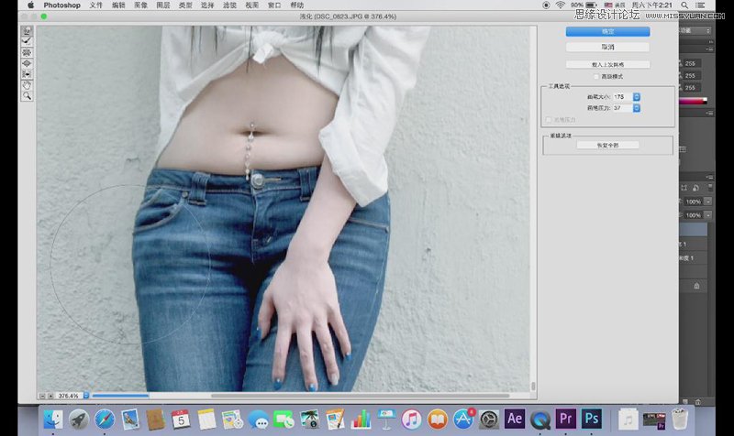
Task: Open the brush size 175 stepper dropdown
Action: (x=636, y=97)
